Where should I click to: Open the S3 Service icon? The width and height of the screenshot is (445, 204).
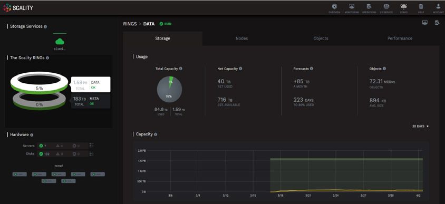386,8
